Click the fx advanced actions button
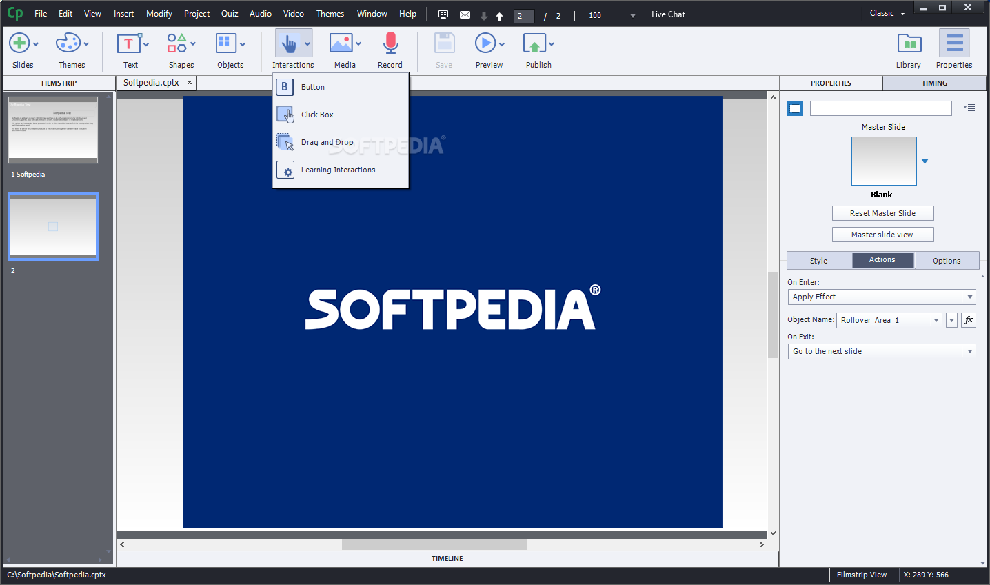Viewport: 990px width, 585px height. [969, 320]
